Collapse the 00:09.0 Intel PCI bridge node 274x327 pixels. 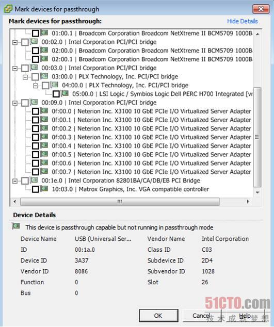tap(15, 103)
